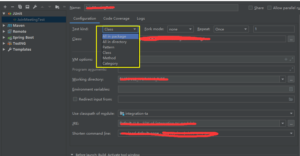Collapse the Before launch section
Viewport: 300px width, 156px height.
coord(72,155)
